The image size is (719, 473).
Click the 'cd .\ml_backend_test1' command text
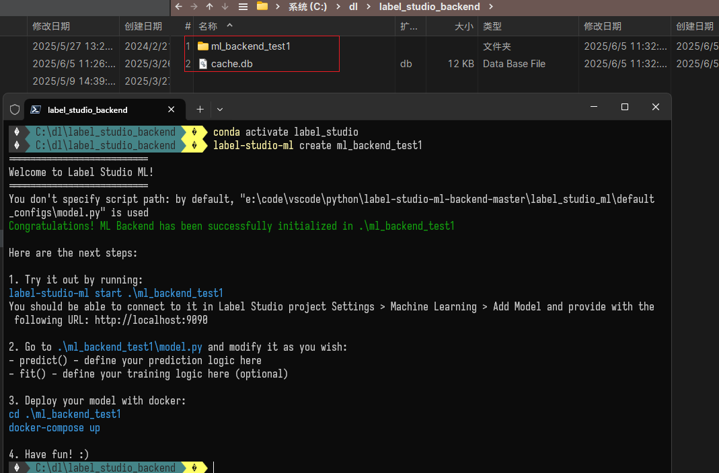65,414
